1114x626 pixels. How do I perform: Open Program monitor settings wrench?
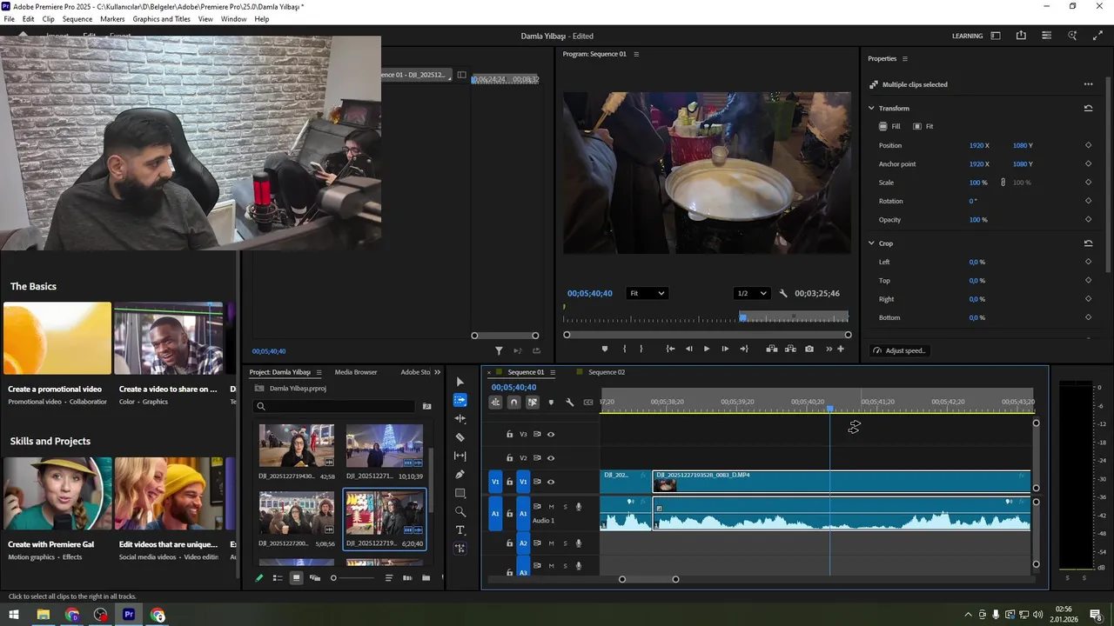pos(783,294)
